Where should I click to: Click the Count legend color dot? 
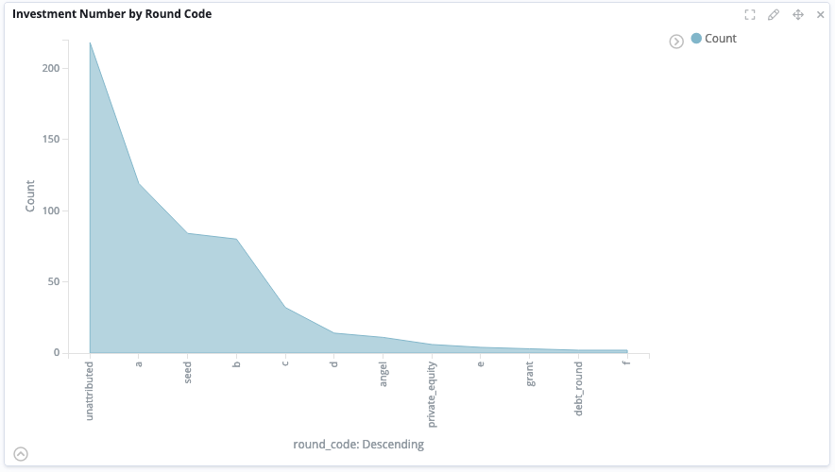(697, 39)
